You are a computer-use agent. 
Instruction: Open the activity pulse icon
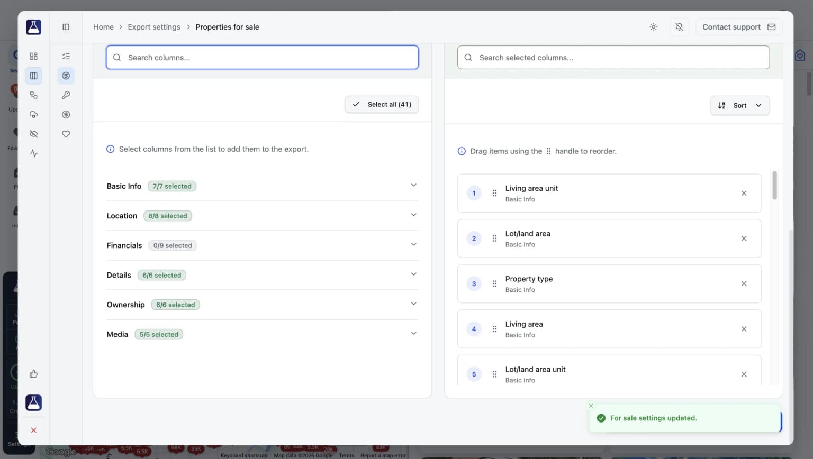pyautogui.click(x=34, y=153)
